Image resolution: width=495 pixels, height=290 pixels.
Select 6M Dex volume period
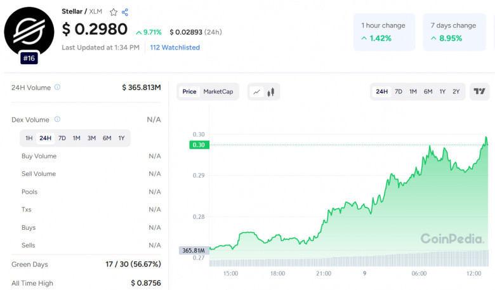[107, 138]
